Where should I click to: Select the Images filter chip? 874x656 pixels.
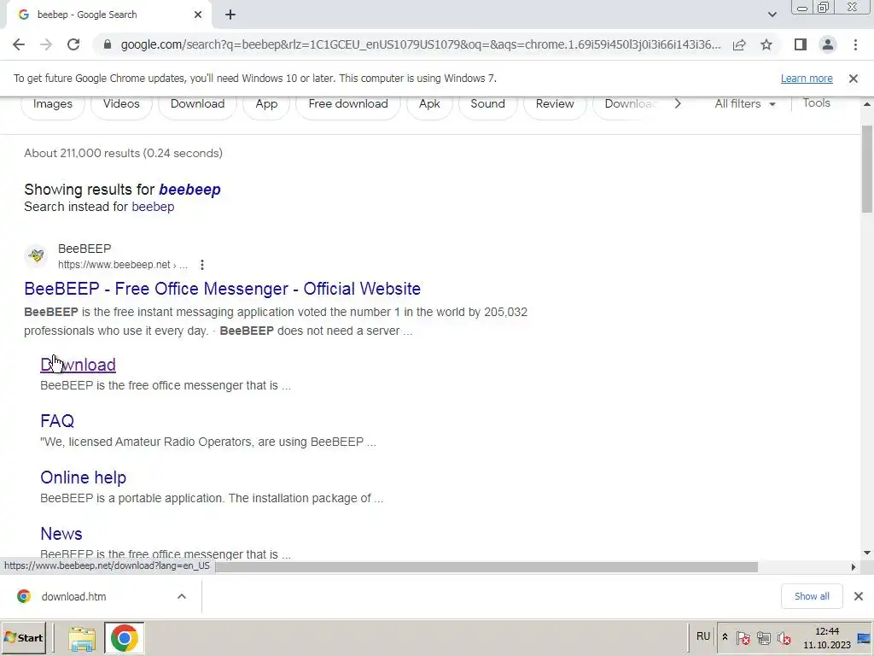tap(52, 104)
